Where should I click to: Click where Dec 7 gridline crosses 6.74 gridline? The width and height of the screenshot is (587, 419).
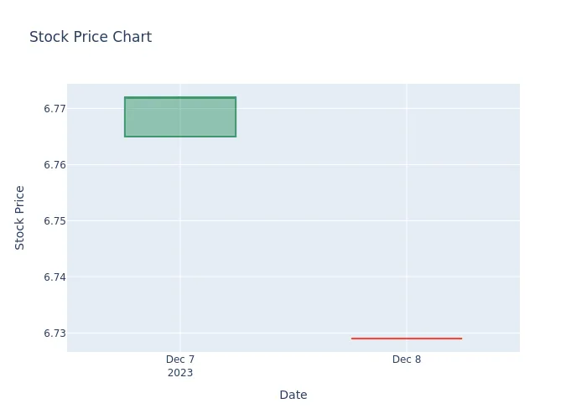pyautogui.click(x=180, y=277)
